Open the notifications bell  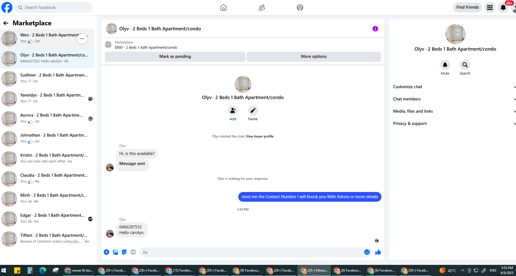pyautogui.click(x=503, y=8)
